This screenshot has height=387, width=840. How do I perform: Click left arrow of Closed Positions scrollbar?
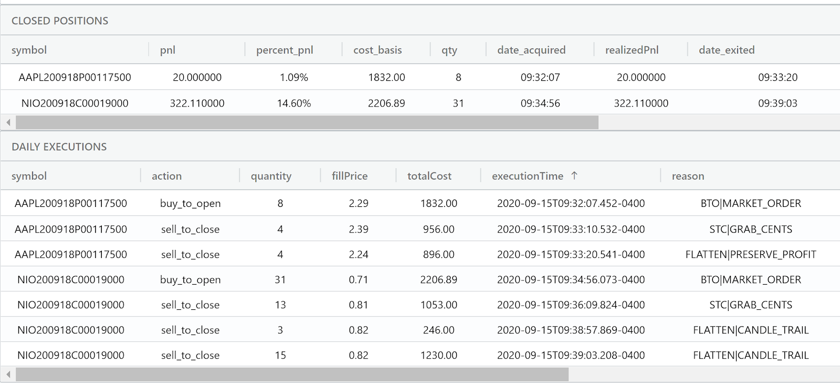click(x=8, y=123)
